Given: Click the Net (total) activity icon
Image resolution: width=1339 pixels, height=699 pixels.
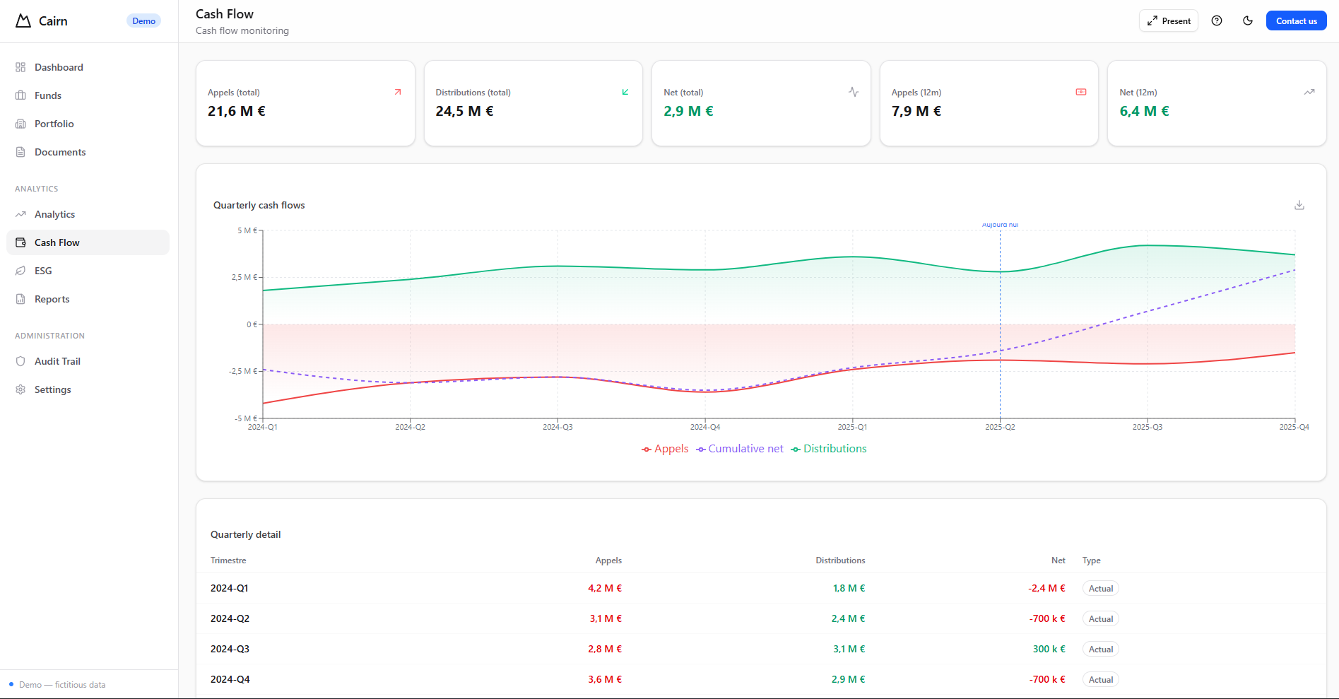Looking at the screenshot, I should pos(854,92).
